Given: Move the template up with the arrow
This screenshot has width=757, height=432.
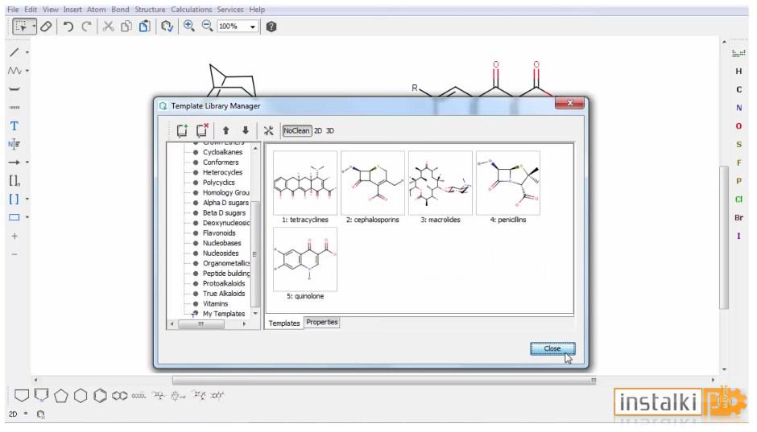Looking at the screenshot, I should 225,130.
